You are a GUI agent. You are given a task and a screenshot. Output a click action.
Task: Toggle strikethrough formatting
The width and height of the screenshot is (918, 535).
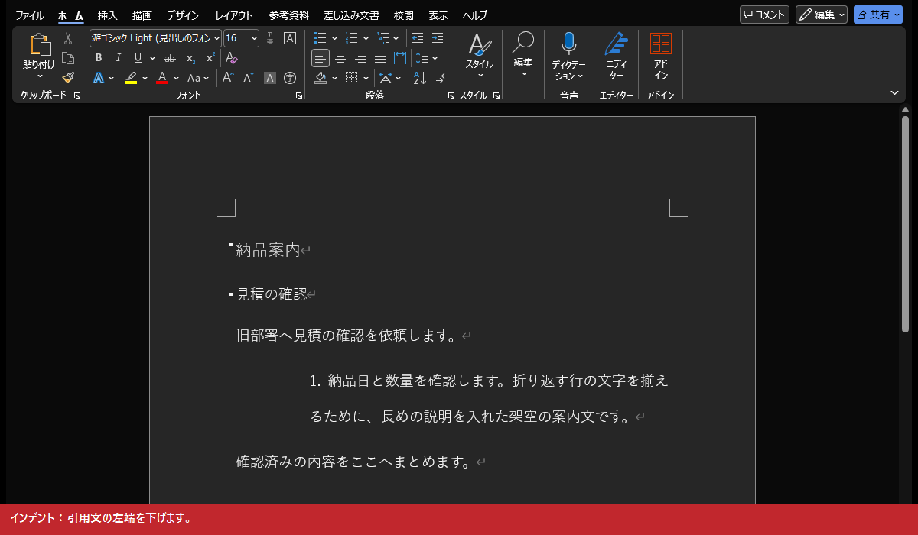170,58
